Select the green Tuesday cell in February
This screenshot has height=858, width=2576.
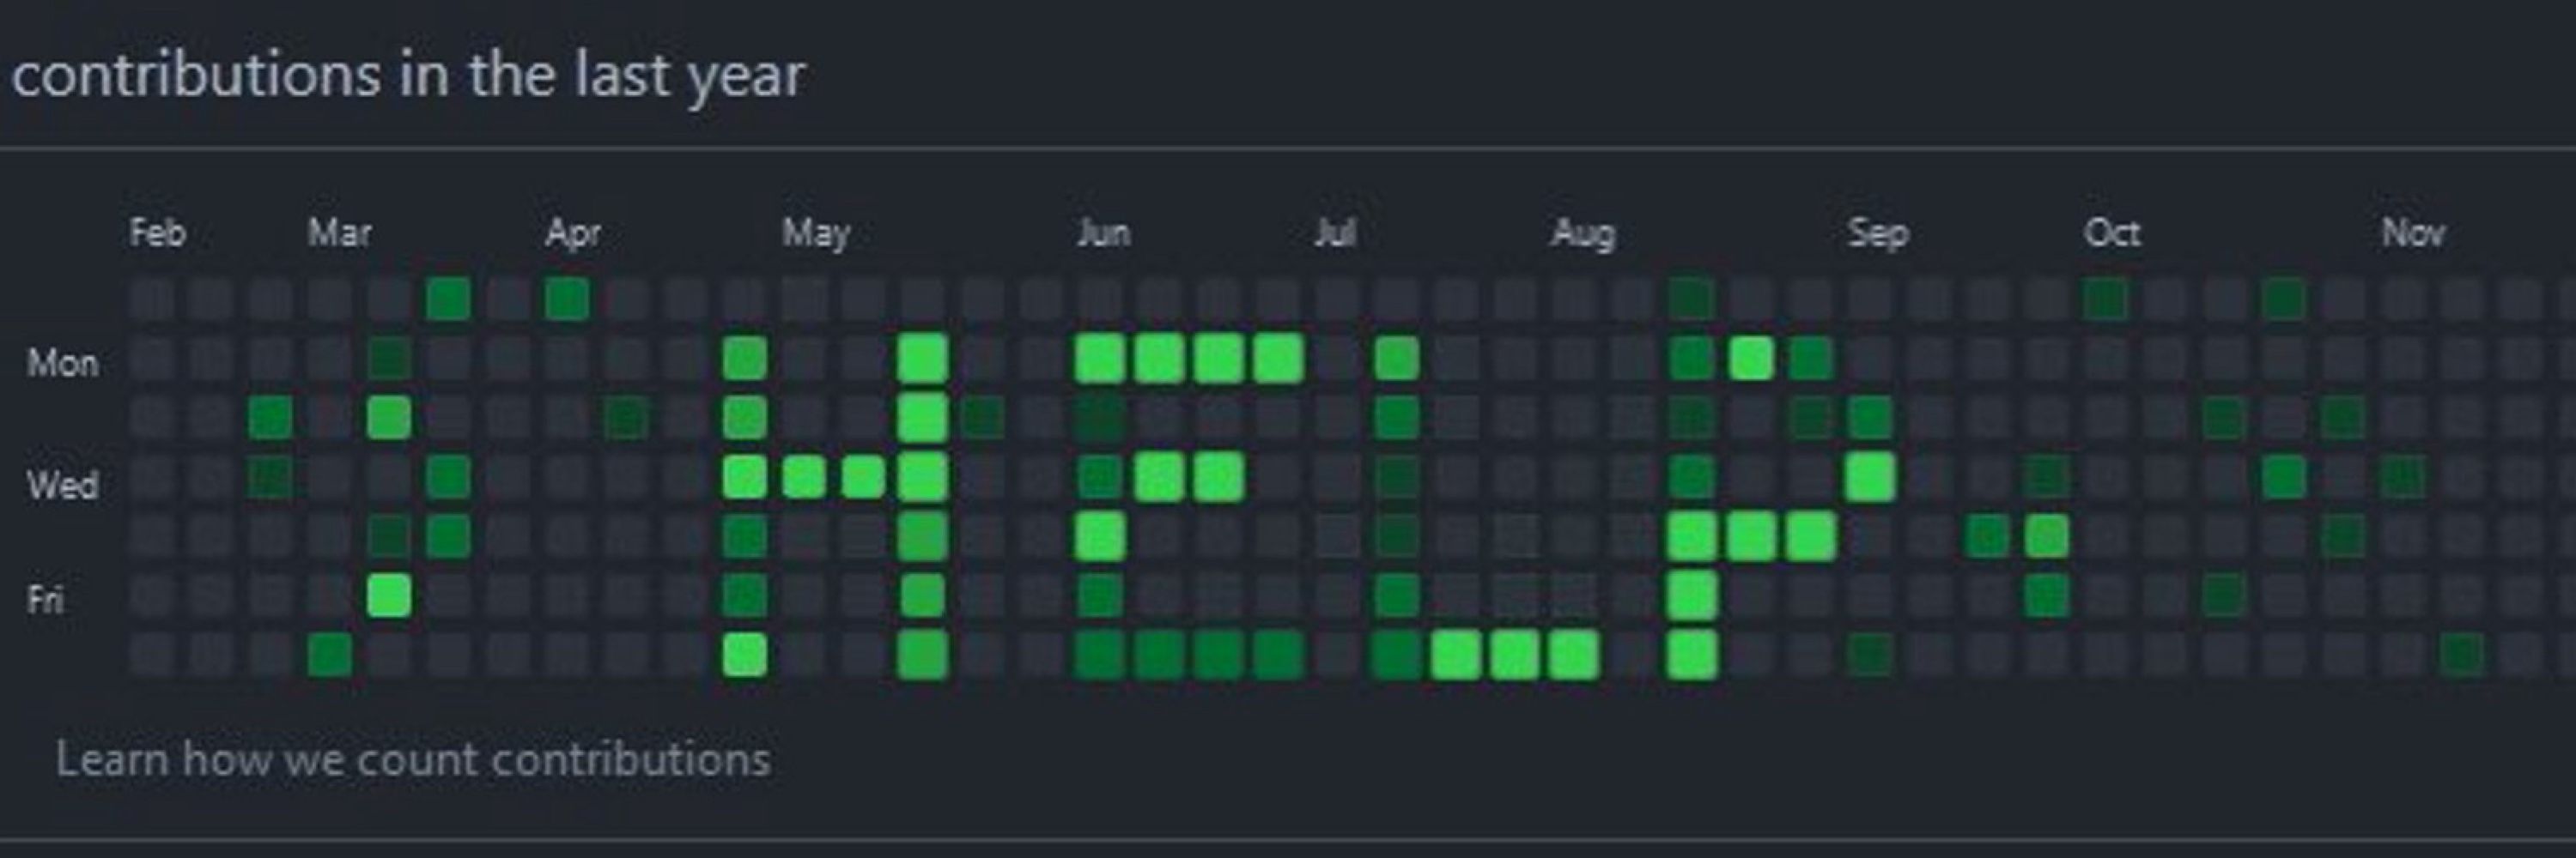click(x=270, y=418)
